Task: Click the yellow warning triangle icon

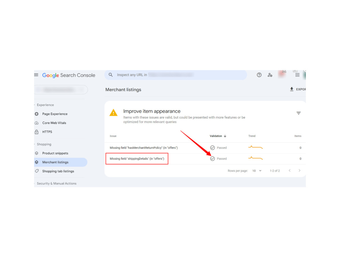Action: coord(114,113)
